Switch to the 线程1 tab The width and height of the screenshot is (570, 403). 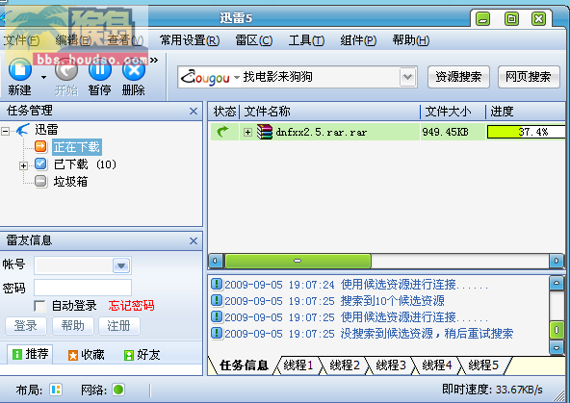pyautogui.click(x=298, y=365)
